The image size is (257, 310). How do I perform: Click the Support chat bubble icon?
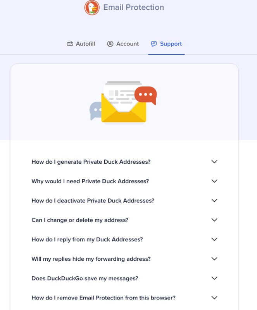pyautogui.click(x=154, y=44)
